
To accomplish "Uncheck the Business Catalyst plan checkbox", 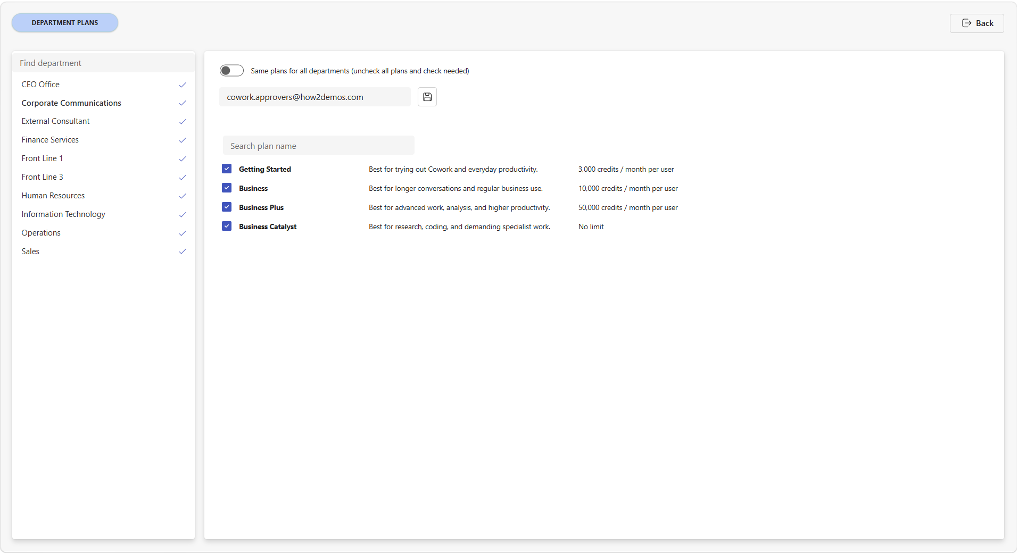I will click(x=227, y=226).
